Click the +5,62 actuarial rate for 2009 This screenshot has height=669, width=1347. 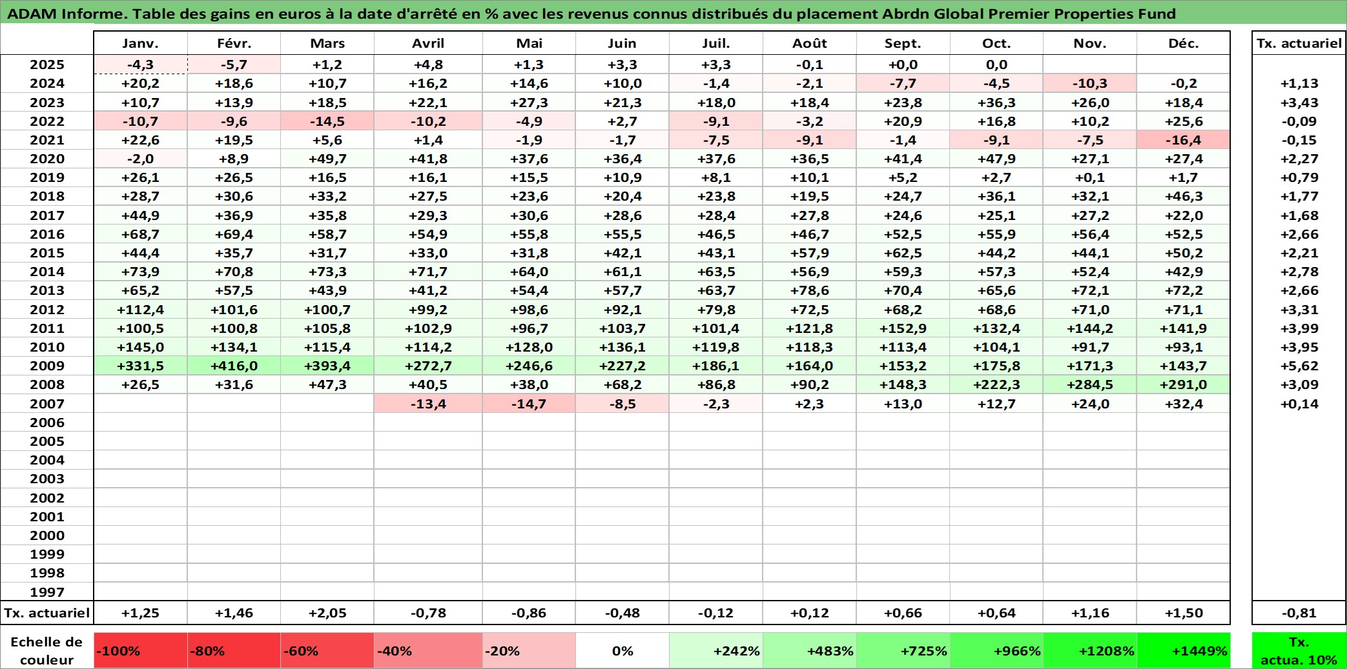click(x=1299, y=366)
